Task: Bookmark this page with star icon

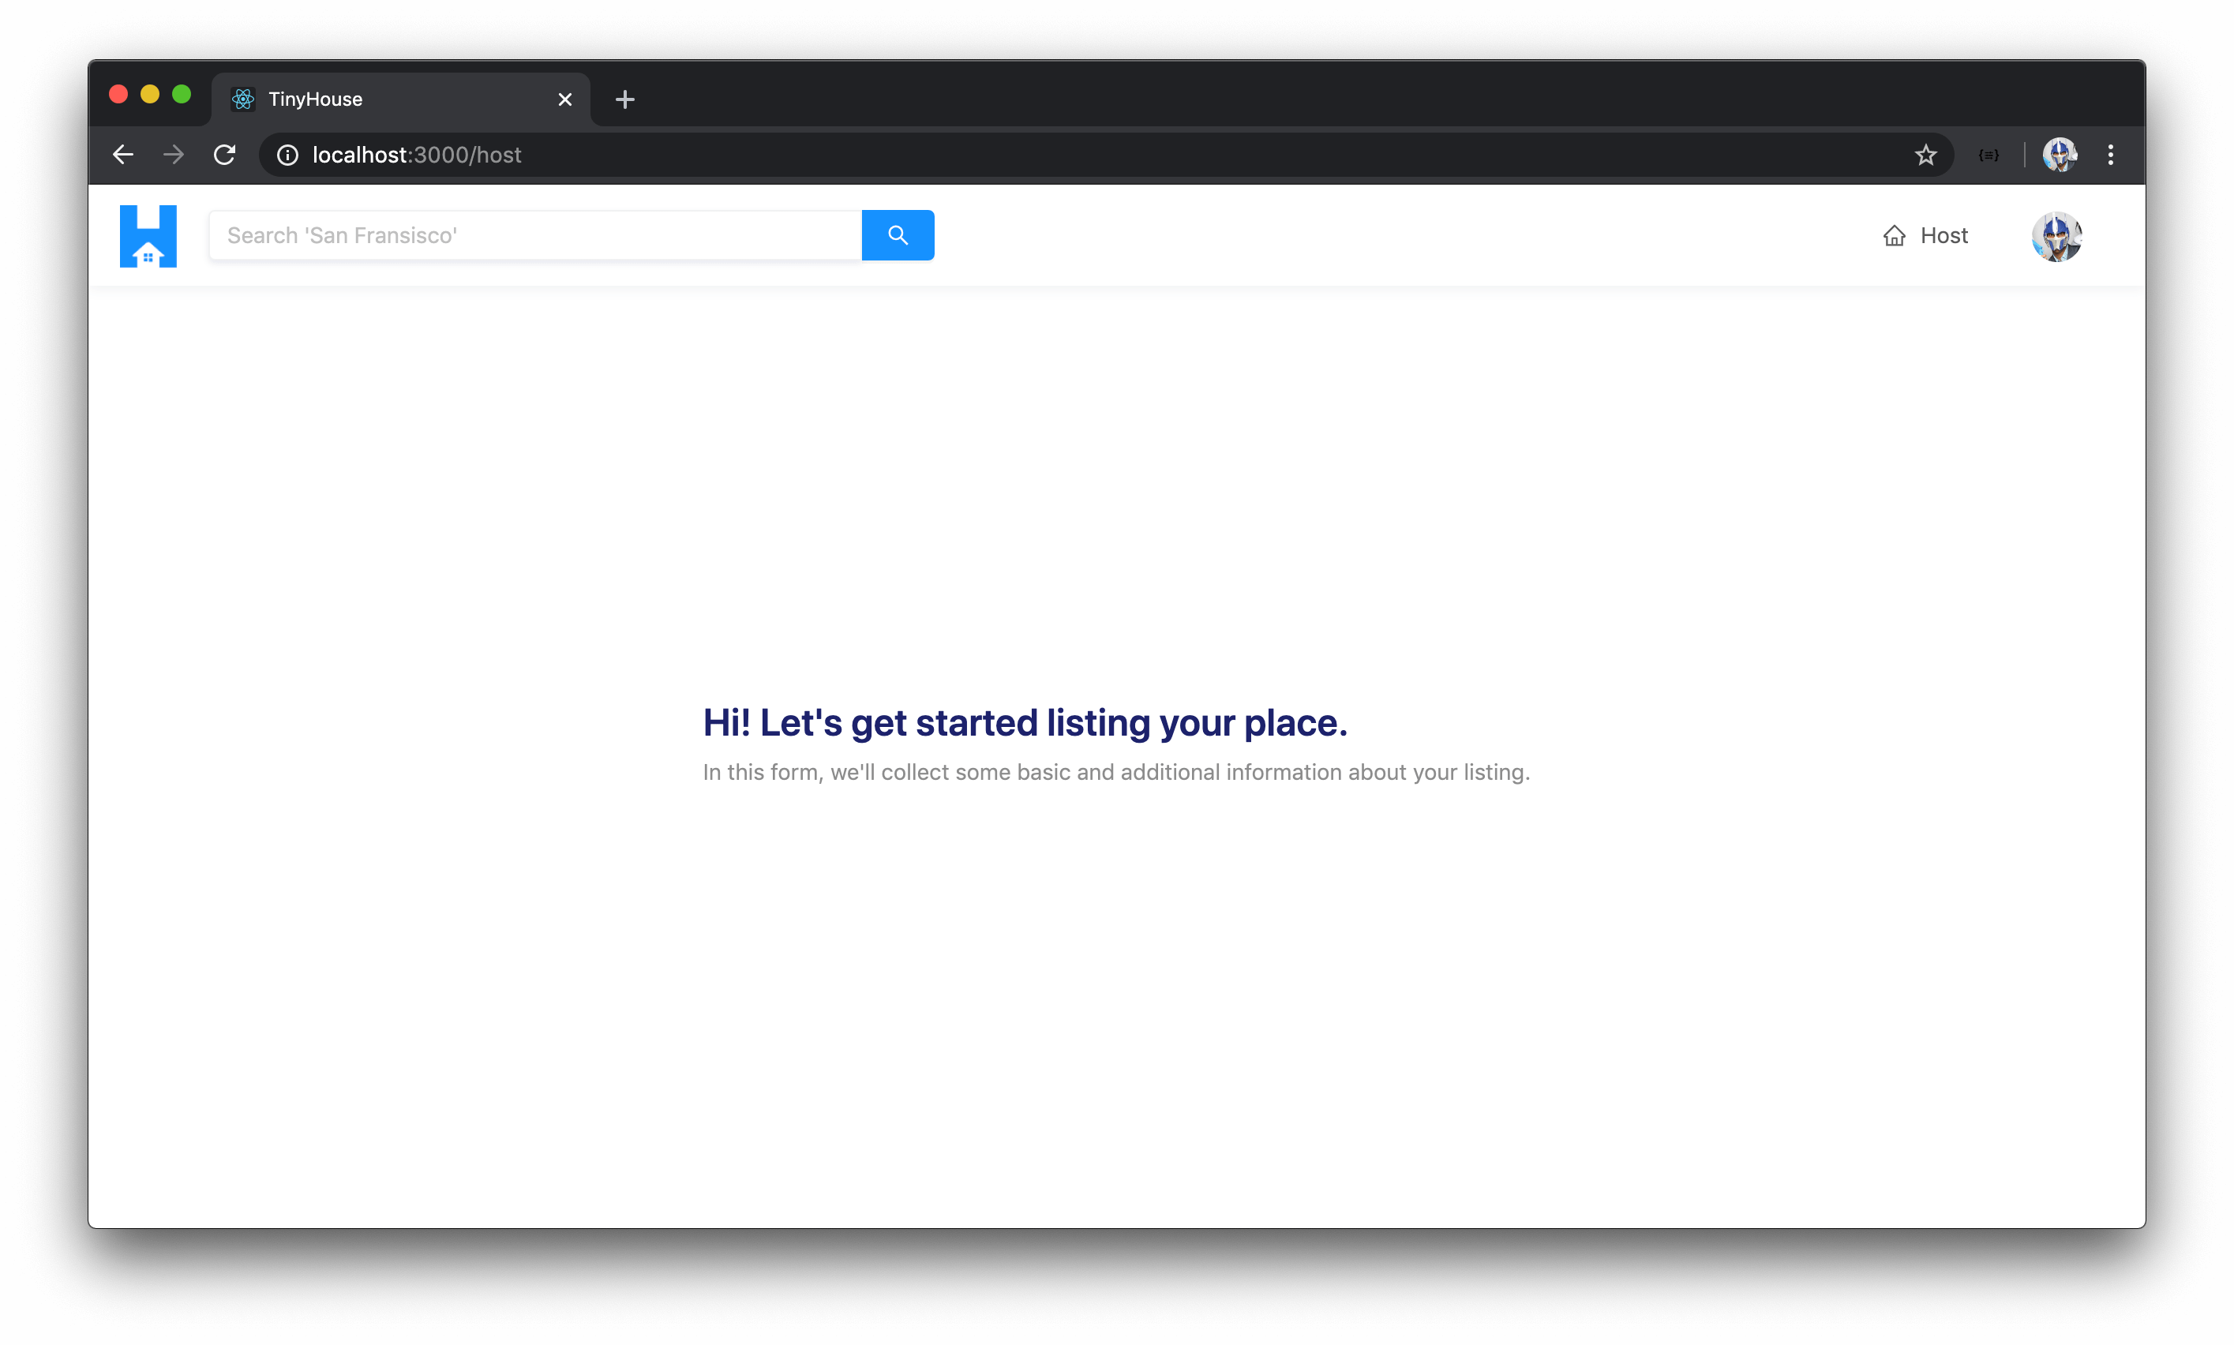Action: point(1926,155)
